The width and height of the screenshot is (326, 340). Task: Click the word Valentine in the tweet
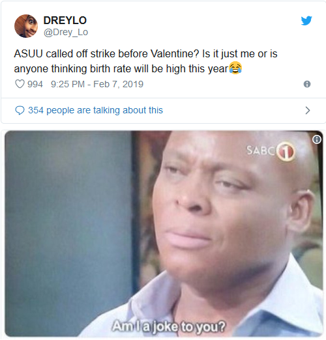tap(175, 53)
